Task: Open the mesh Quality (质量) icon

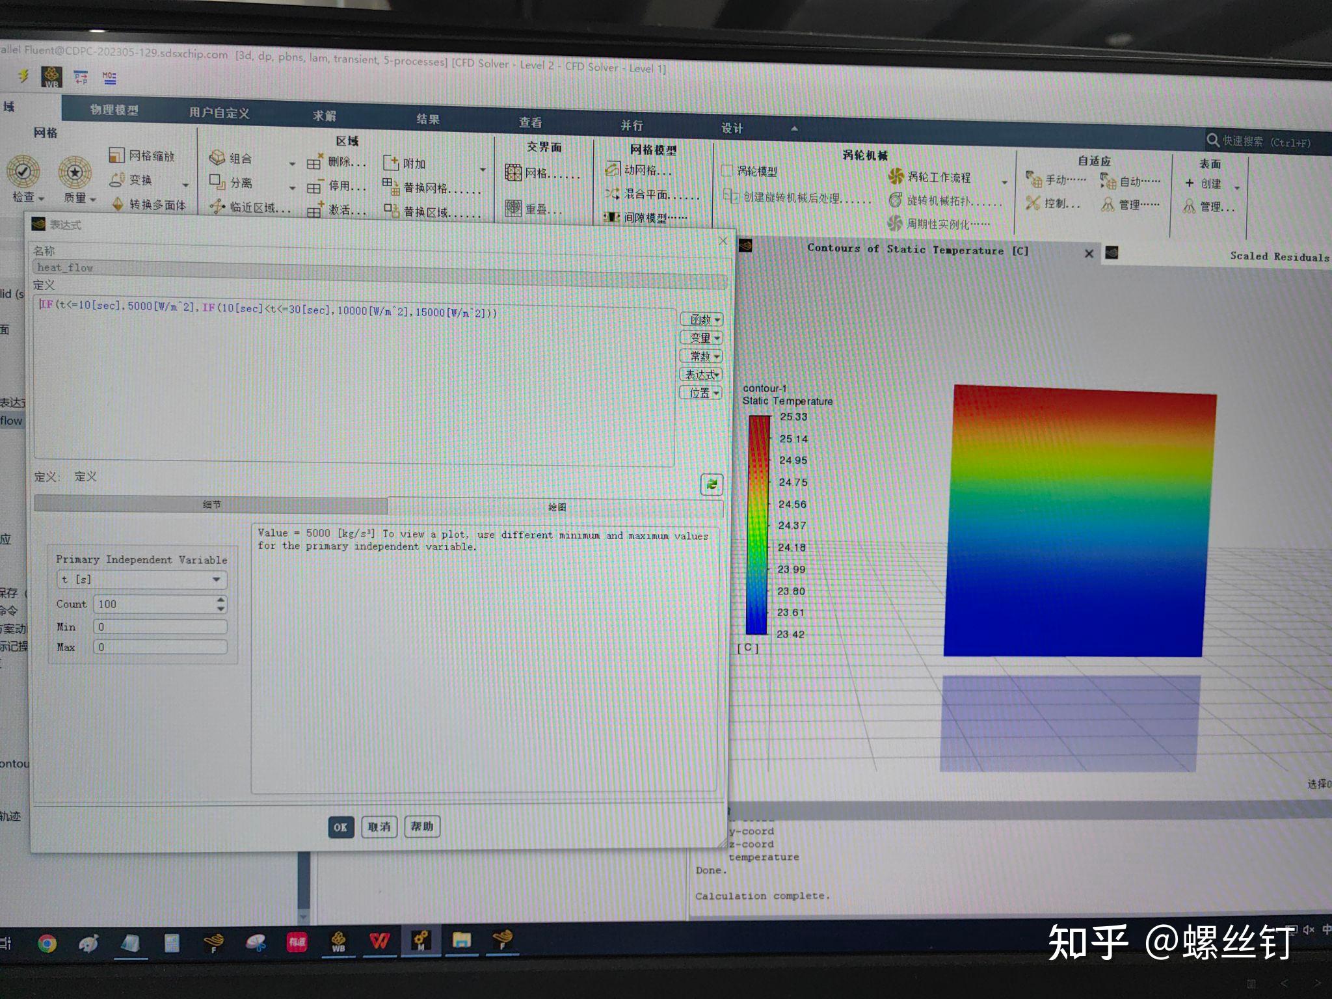Action: coord(75,173)
